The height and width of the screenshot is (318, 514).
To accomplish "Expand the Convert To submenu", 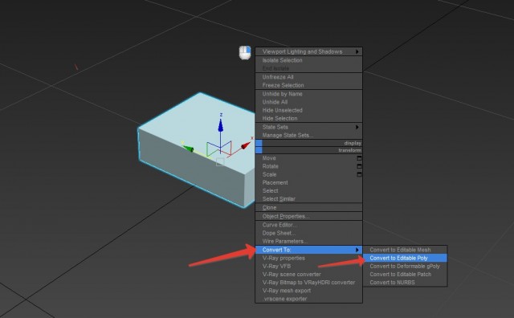I will click(308, 250).
